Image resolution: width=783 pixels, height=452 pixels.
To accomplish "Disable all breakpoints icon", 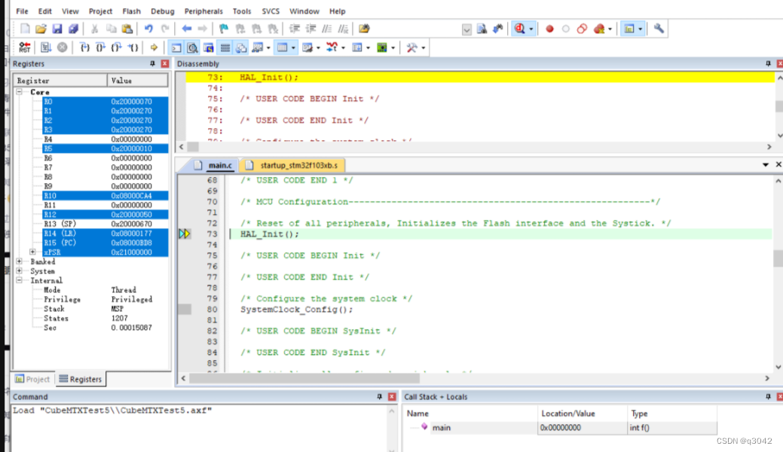I will 582,29.
